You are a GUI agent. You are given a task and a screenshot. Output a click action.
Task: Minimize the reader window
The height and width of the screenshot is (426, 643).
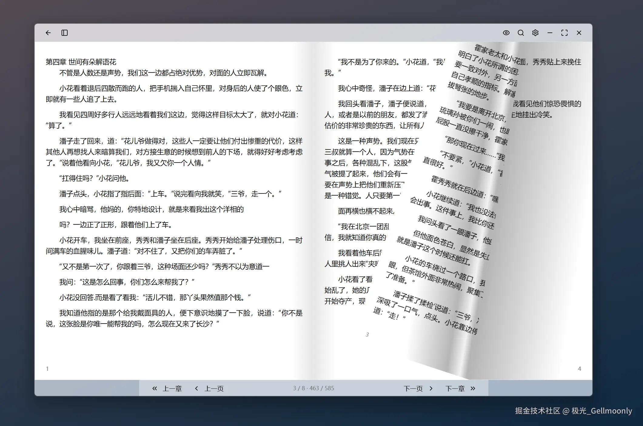(550, 33)
